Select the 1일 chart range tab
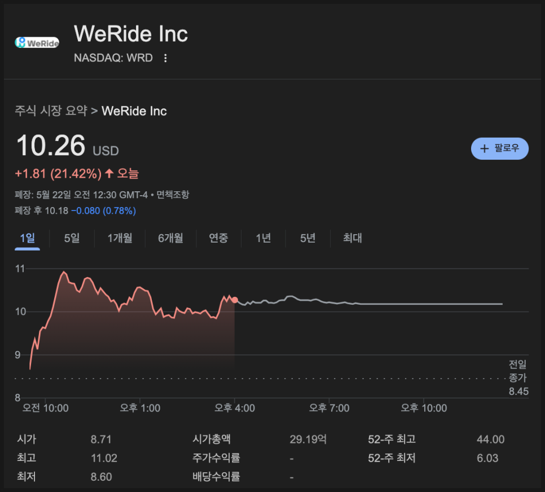The image size is (545, 492). [28, 238]
